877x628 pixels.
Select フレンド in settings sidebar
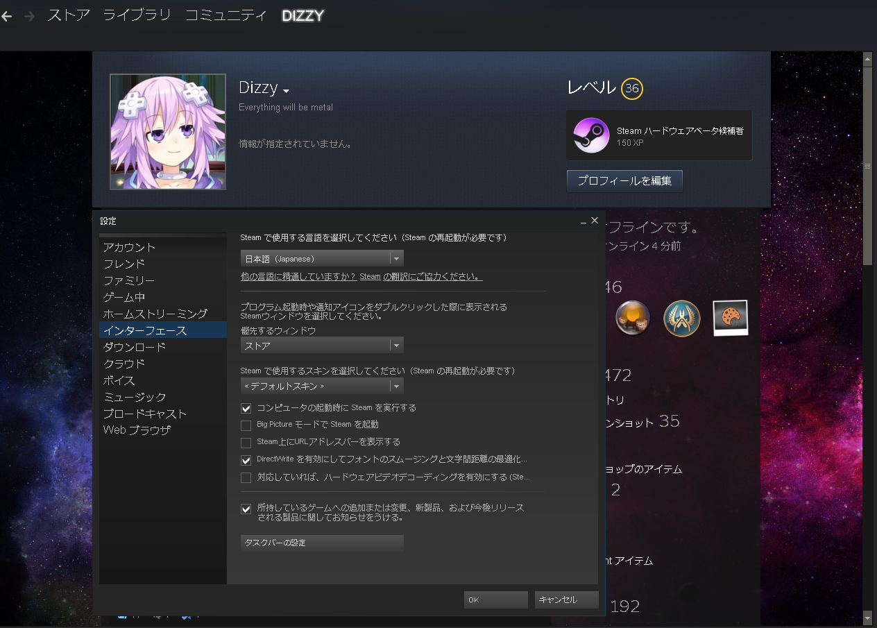[163, 264]
